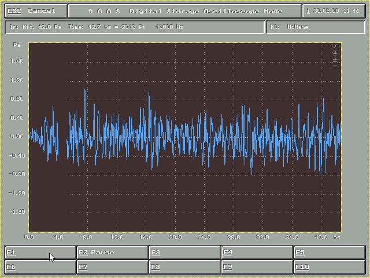Screen dimensions: 370x278
Task: Select the F3 function button
Action: pyautogui.click(x=184, y=253)
